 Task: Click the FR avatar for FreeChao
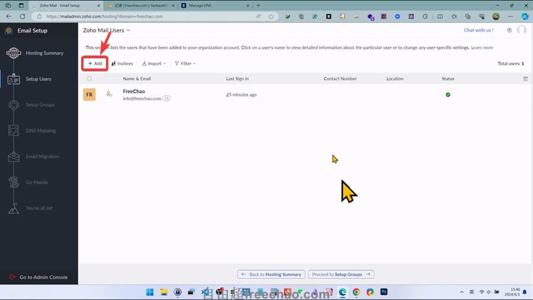[x=89, y=94]
